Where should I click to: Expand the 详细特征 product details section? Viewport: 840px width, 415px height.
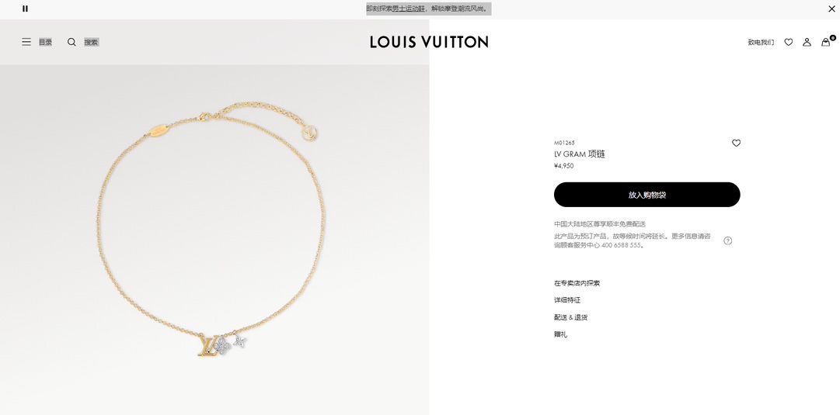pos(567,300)
